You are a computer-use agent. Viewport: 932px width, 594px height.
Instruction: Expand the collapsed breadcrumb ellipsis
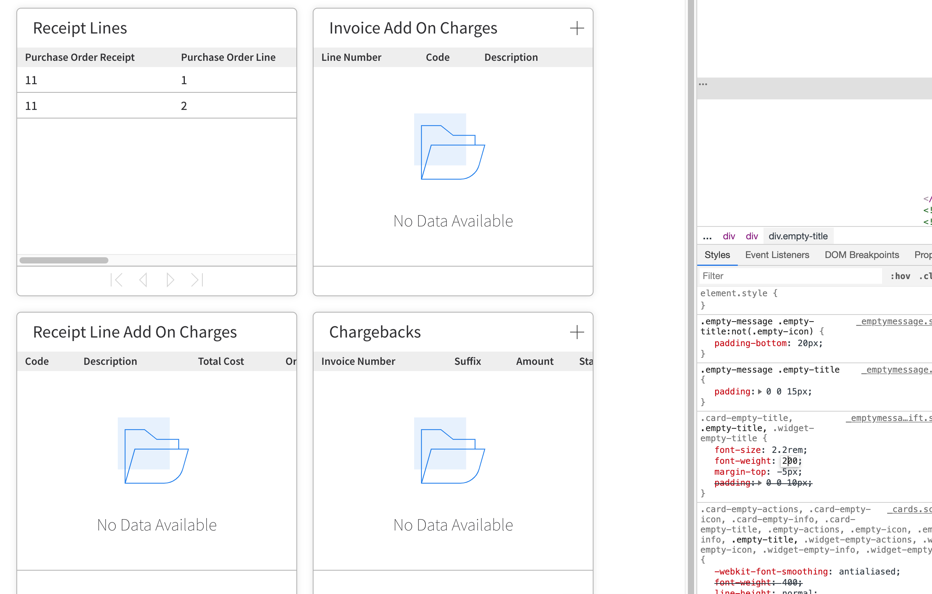tap(707, 236)
